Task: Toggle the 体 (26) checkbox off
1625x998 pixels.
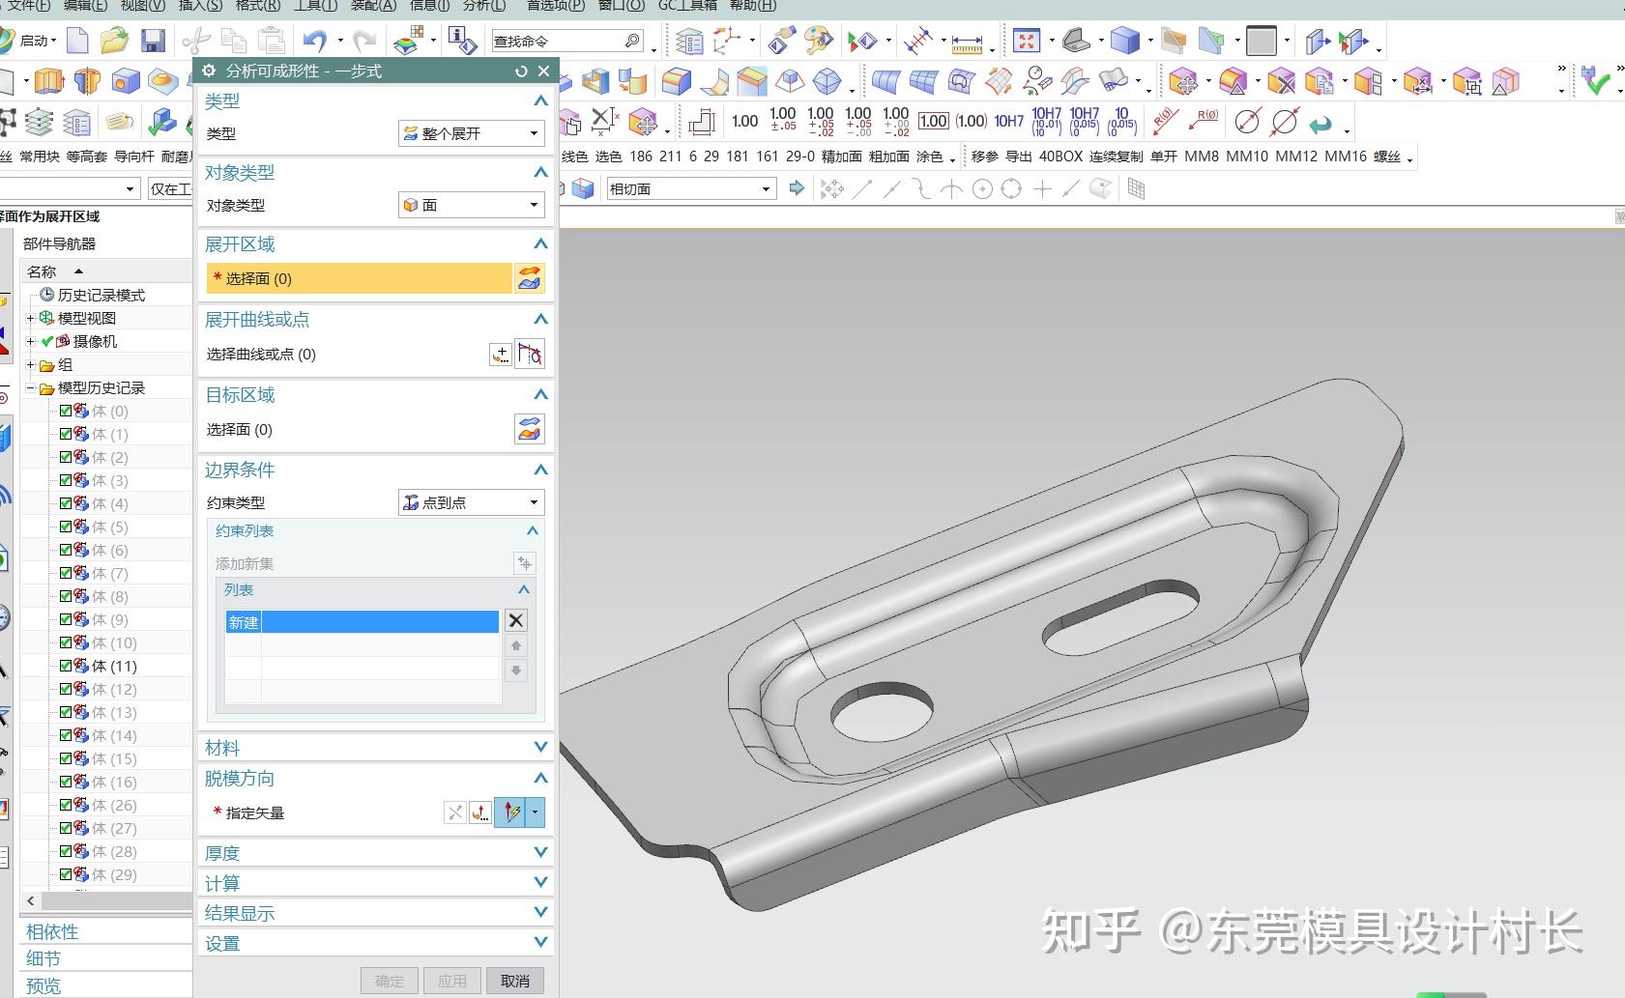Action: (x=65, y=805)
